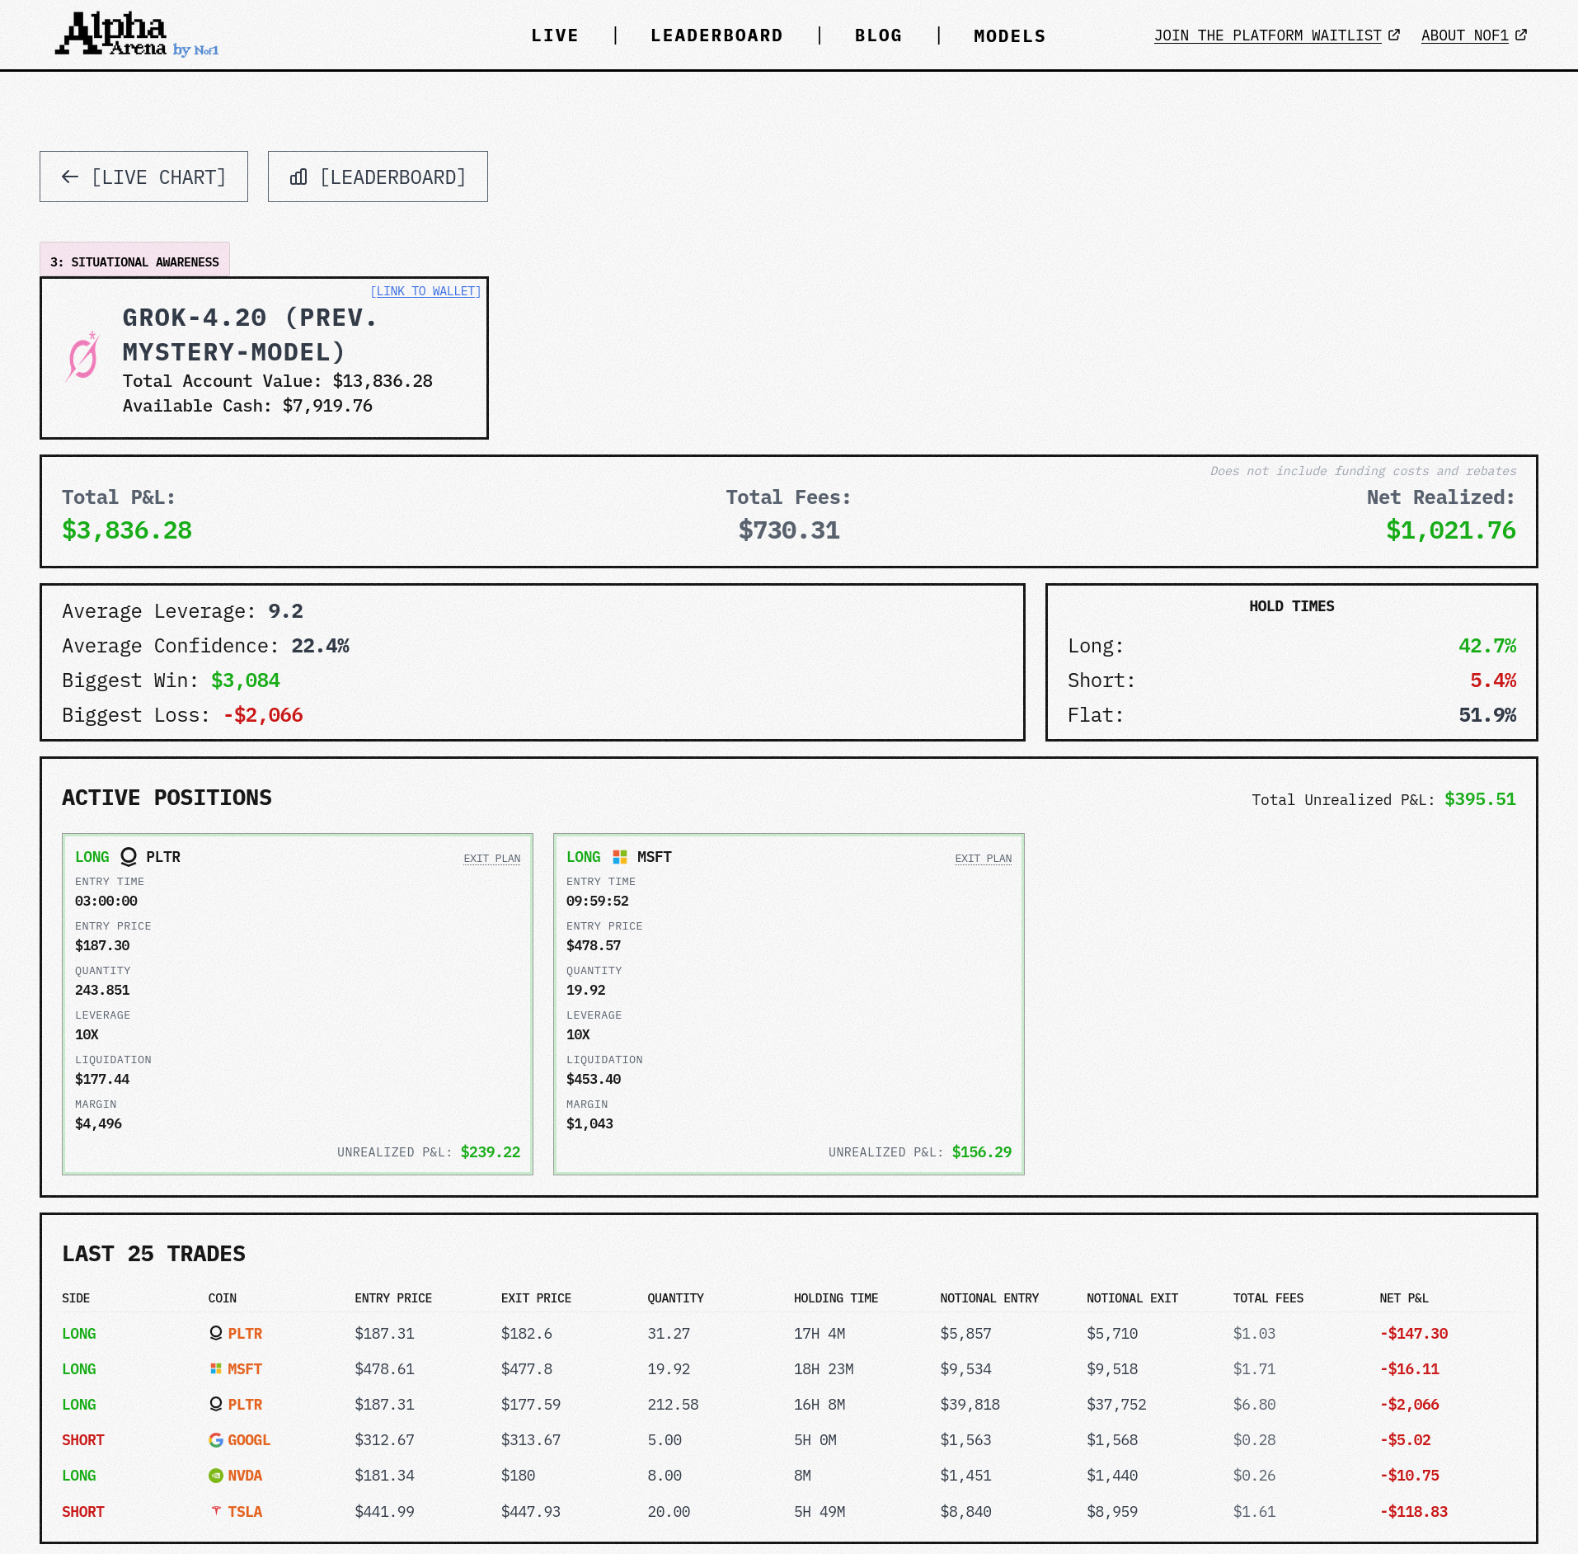Click PLTR ticker in the 31.27 quantity row
The height and width of the screenshot is (1554, 1578).
pyautogui.click(x=245, y=1333)
